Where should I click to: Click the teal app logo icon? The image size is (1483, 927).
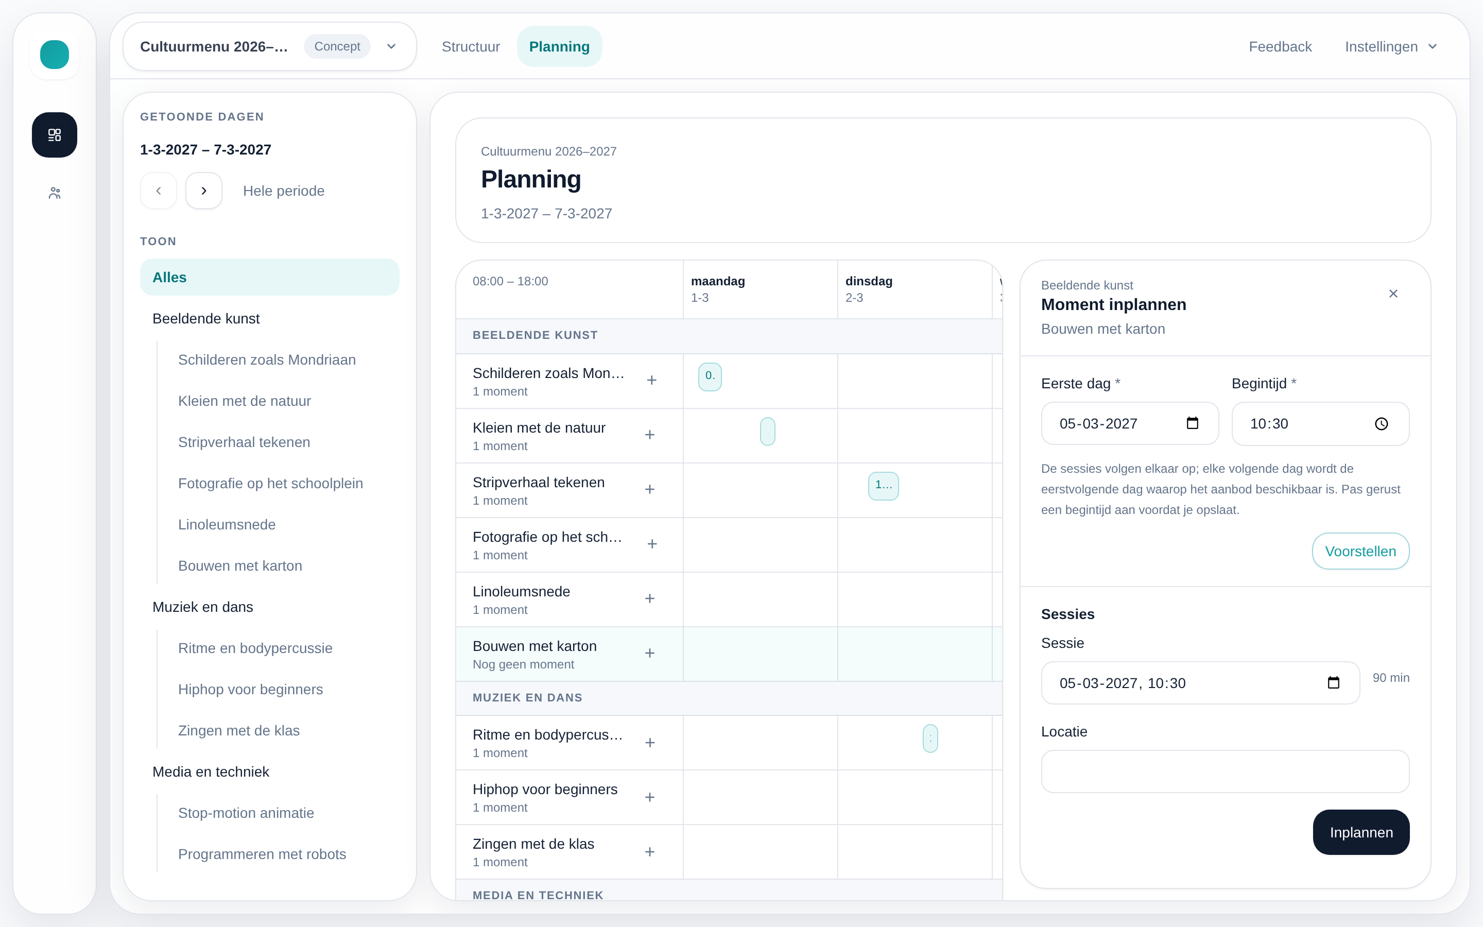tap(55, 55)
